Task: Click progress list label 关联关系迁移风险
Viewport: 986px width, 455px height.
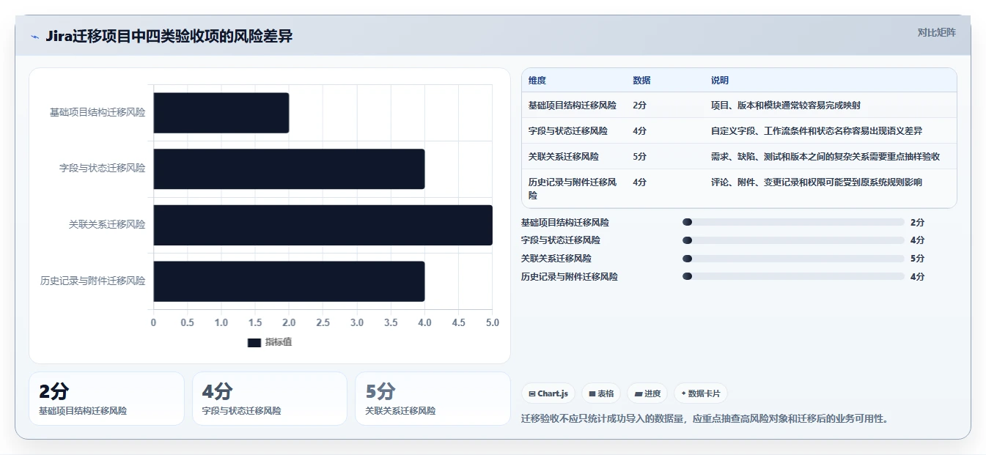Action: 556,259
